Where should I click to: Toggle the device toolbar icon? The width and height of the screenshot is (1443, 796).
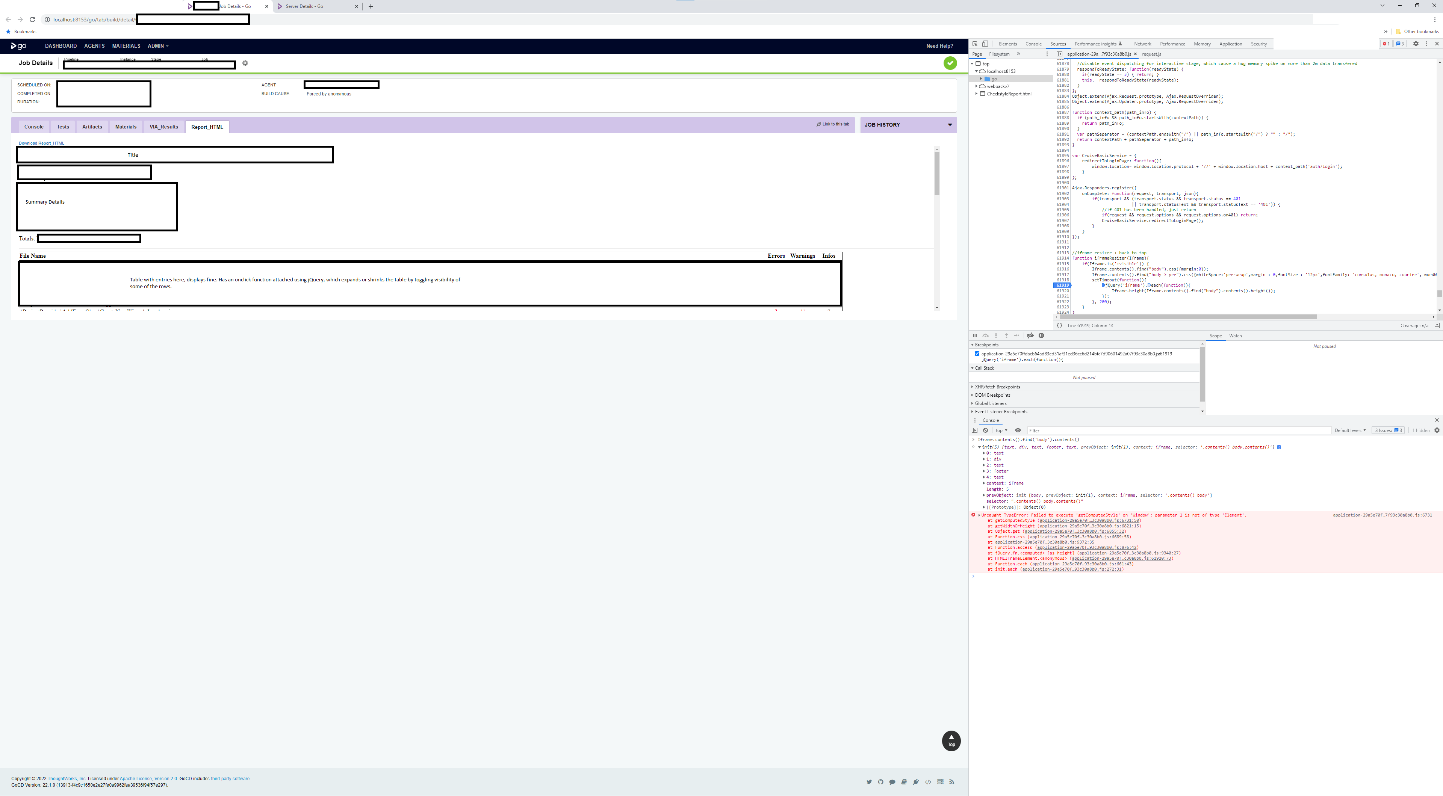coord(985,44)
